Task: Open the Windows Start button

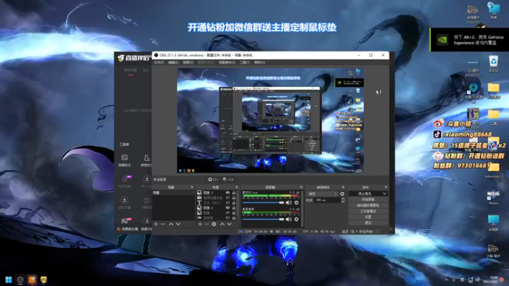Action: [x=9, y=280]
